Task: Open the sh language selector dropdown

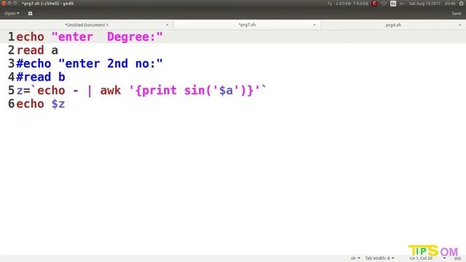Action: [355, 258]
